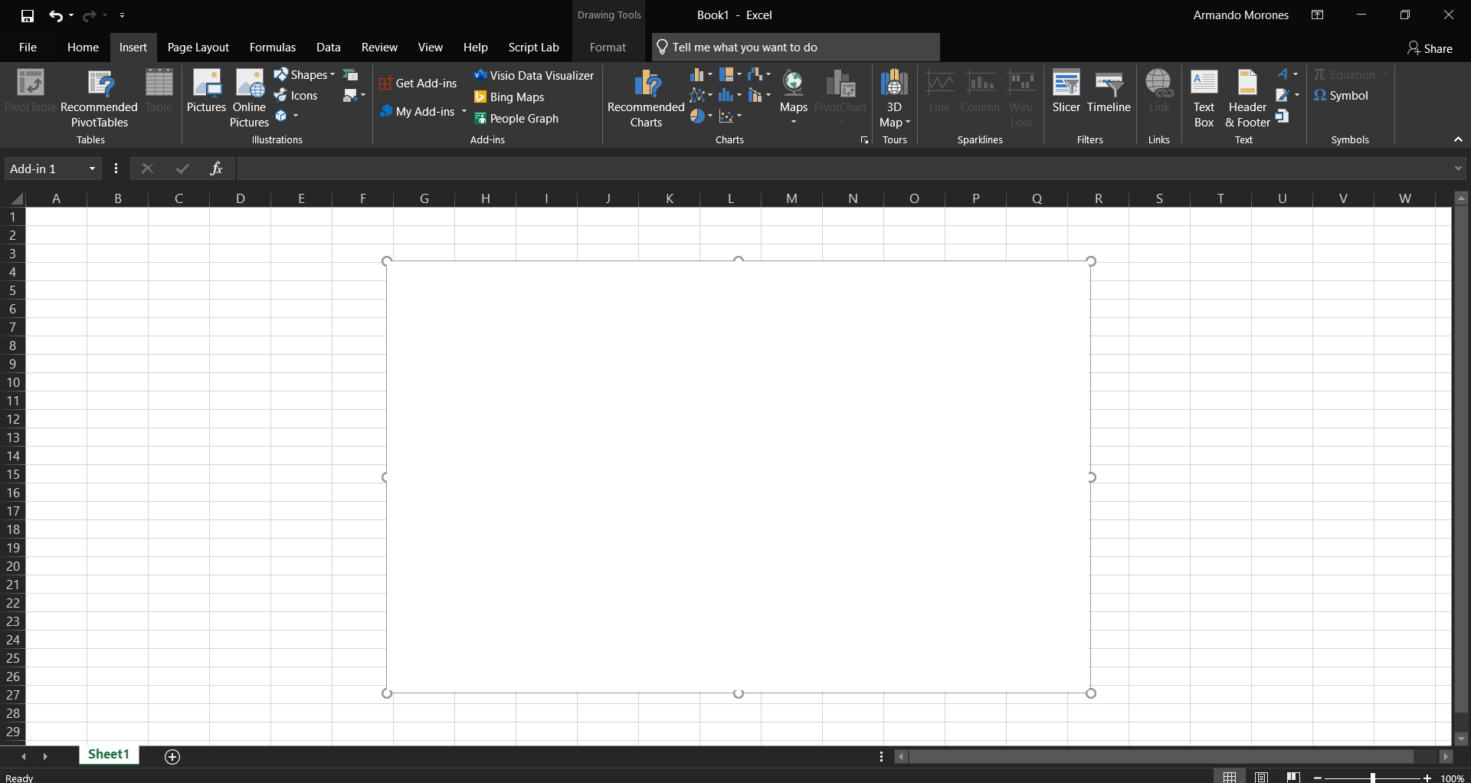Insert a Text Box

tap(1204, 98)
